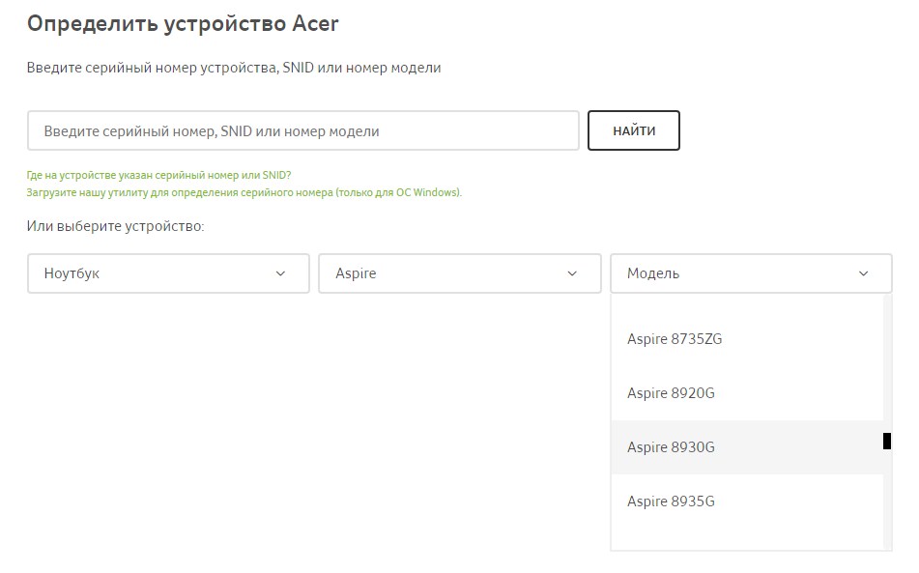Click the Или выберите устройство label
919x573 pixels.
coord(116,226)
